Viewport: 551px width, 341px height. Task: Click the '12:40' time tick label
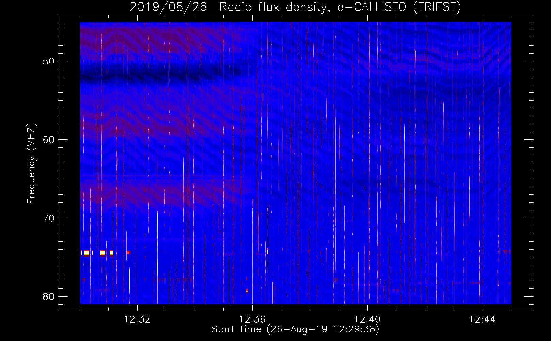pos(367,320)
